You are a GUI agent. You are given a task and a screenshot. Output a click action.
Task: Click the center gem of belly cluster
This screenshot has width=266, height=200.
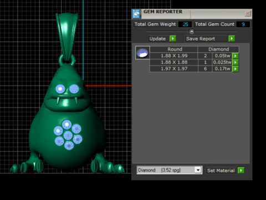click(x=68, y=136)
